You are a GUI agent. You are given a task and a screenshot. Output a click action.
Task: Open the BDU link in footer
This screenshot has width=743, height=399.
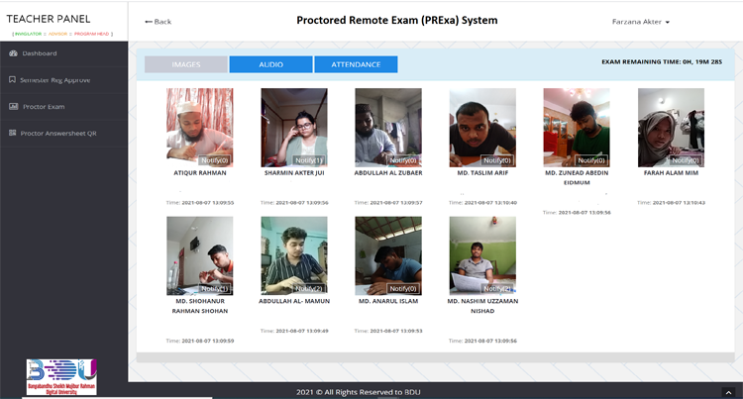412,392
